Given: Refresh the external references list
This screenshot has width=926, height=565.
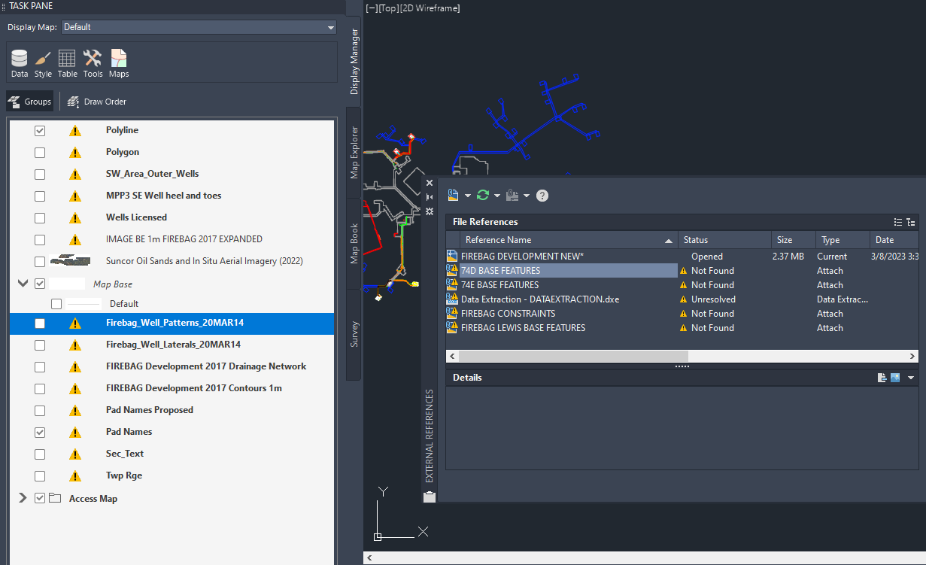Looking at the screenshot, I should point(482,195).
